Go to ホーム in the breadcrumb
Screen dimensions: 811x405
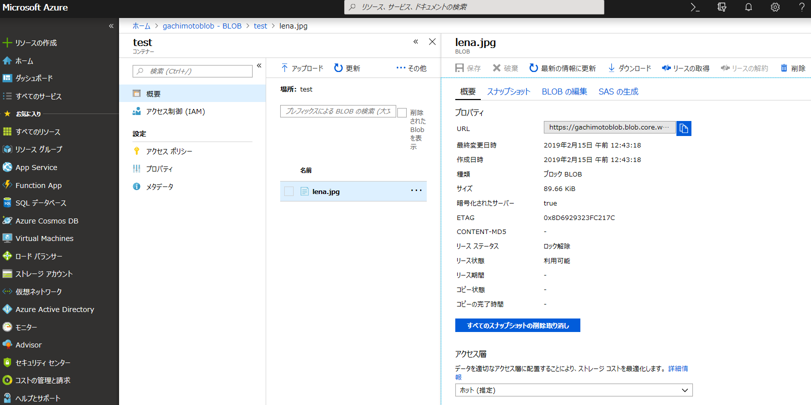pos(142,26)
